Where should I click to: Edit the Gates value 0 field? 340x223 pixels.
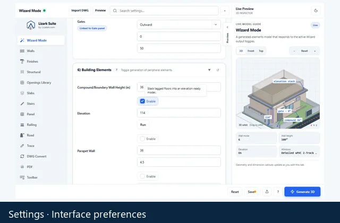179,37
